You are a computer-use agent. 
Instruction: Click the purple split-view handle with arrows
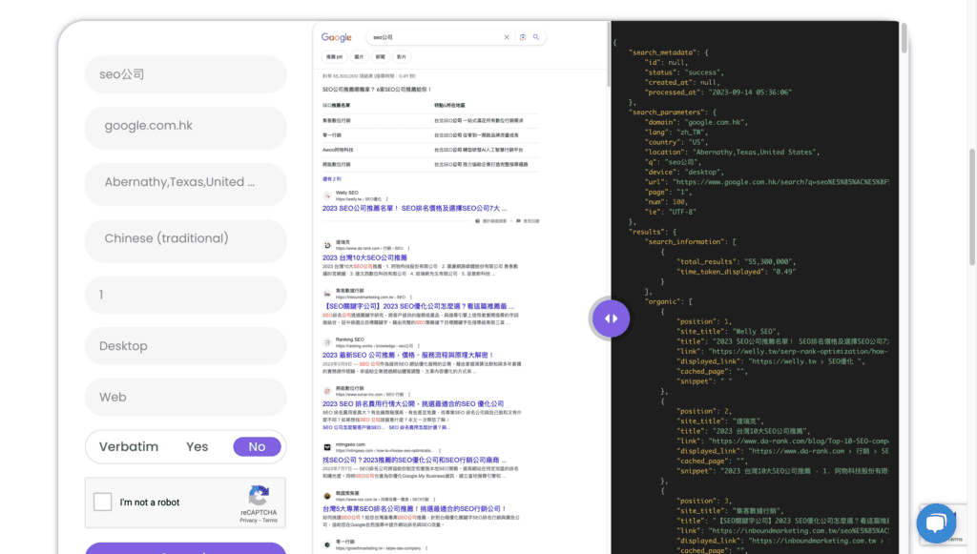point(611,318)
